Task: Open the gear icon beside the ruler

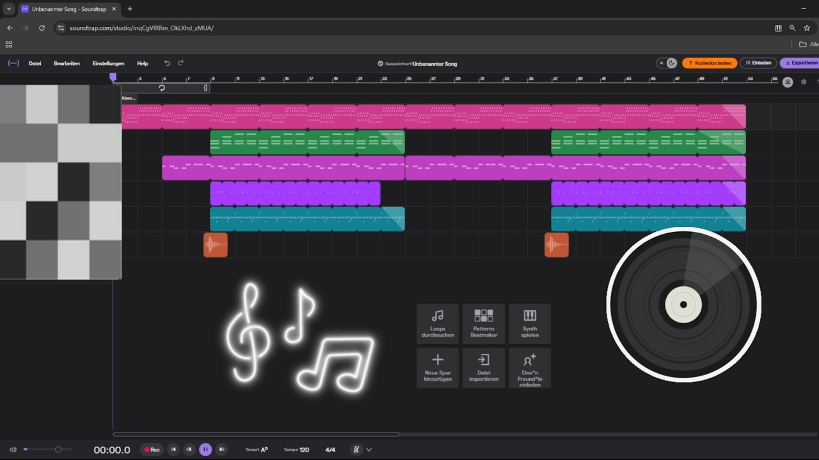Action: (804, 82)
